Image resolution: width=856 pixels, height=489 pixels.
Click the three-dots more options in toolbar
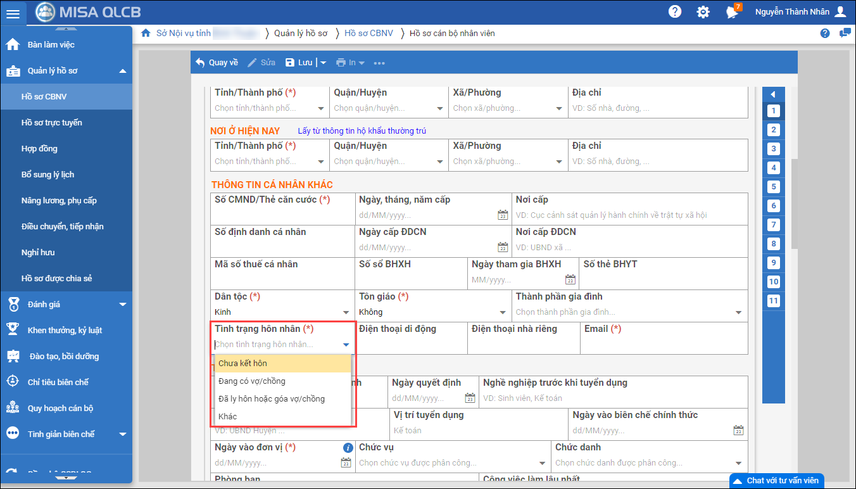coord(379,63)
